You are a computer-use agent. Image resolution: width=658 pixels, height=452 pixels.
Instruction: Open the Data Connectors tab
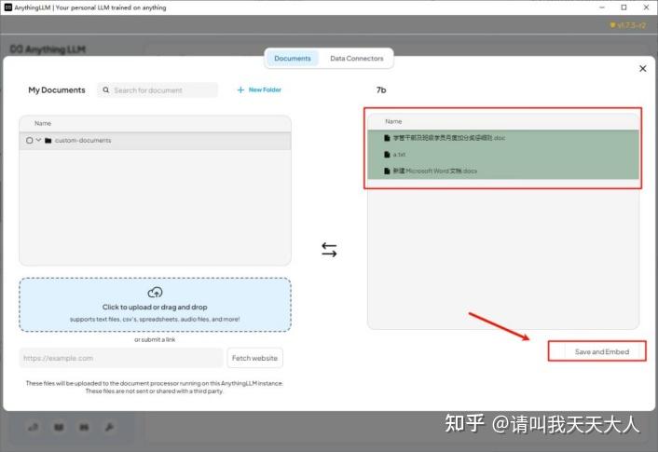click(x=356, y=59)
